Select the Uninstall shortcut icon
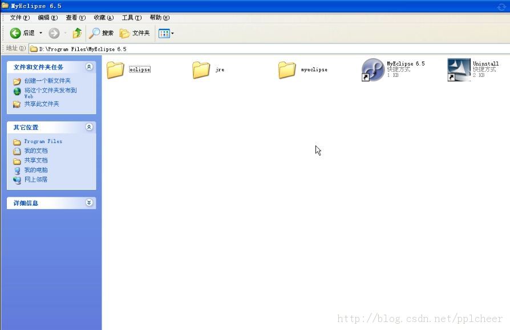The width and height of the screenshot is (510, 330). point(459,70)
